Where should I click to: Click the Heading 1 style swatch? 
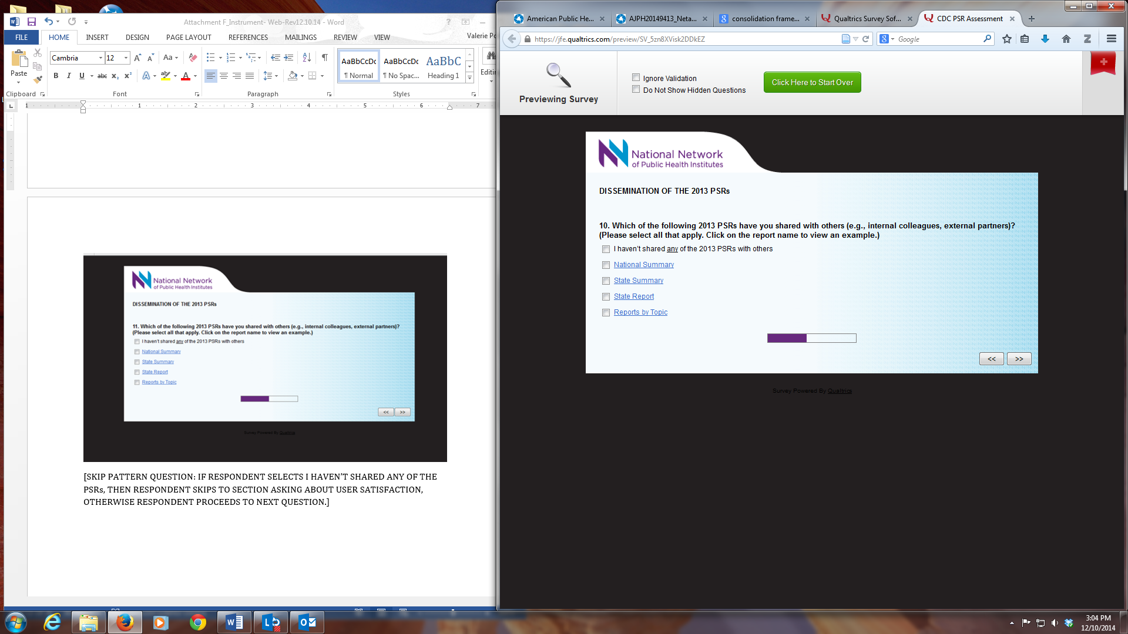point(443,67)
